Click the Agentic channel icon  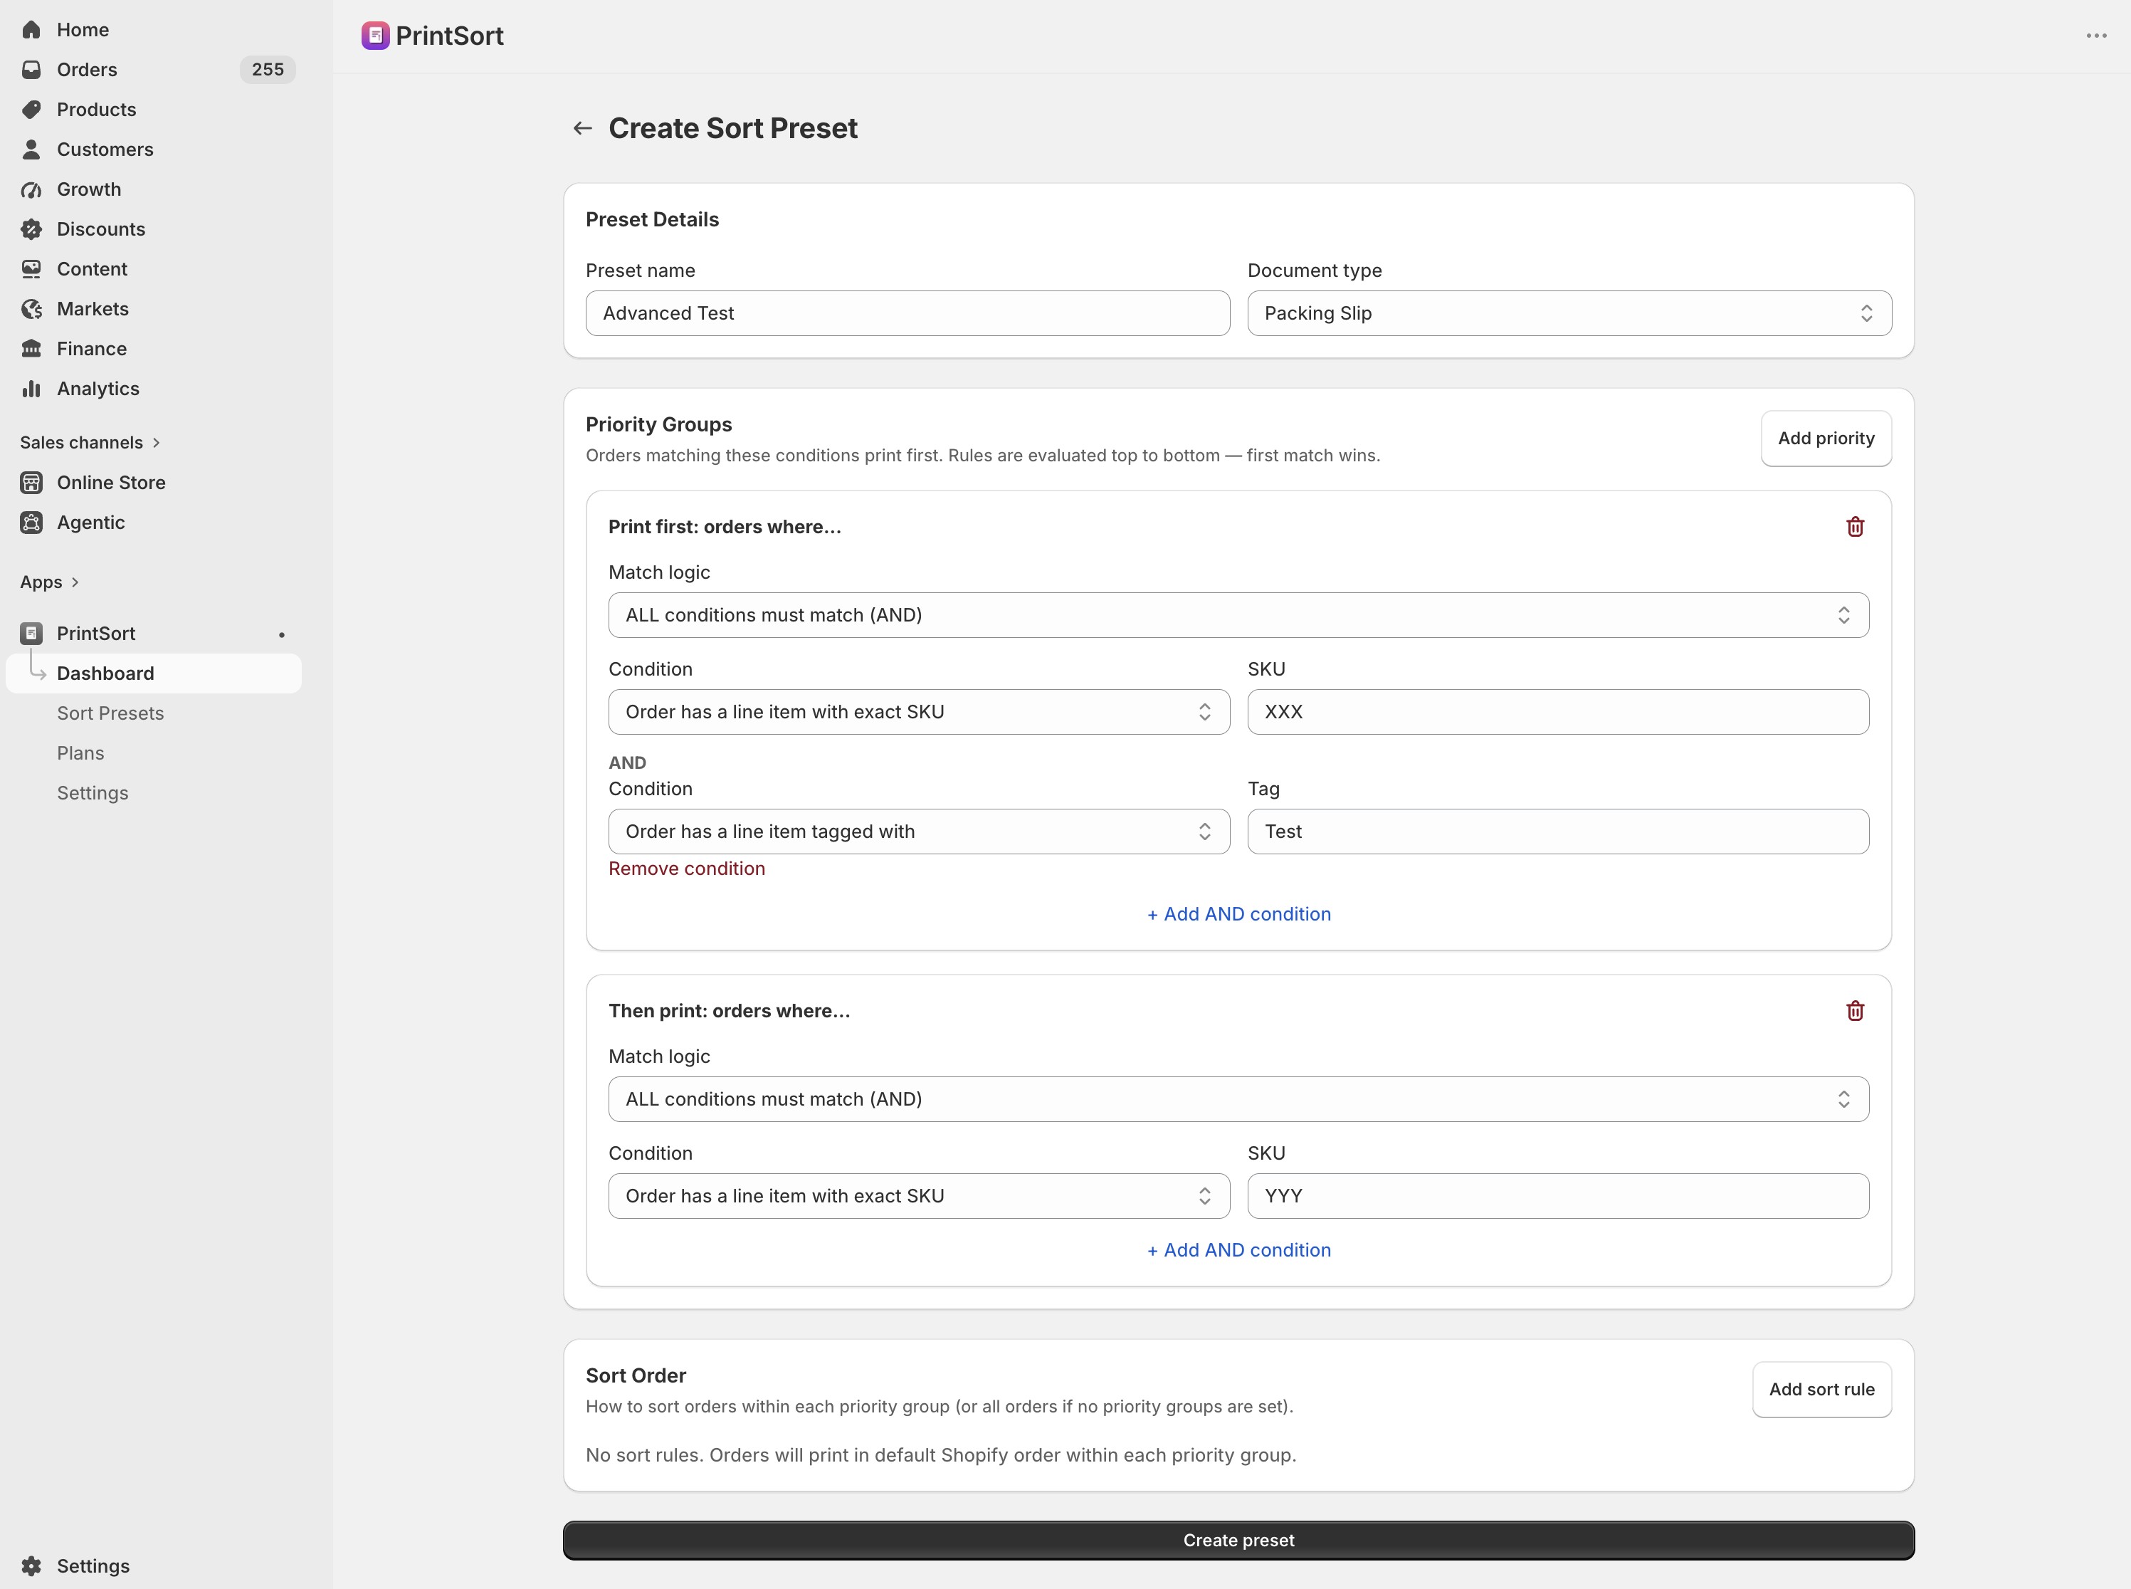point(32,523)
